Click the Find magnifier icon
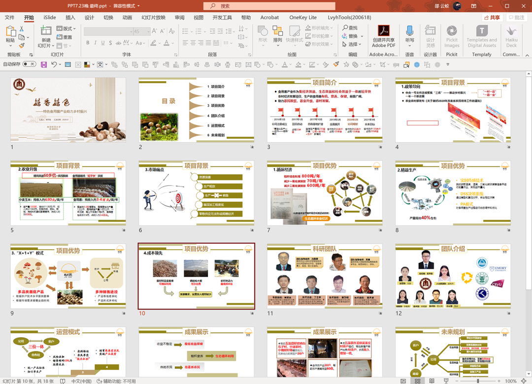This screenshot has height=384, width=532. (345, 28)
